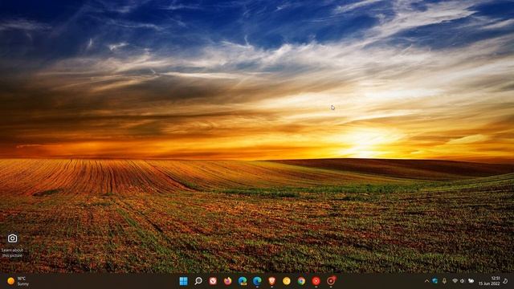This screenshot has height=289, width=514.
Task: Launch Firefox from the taskbar
Action: coord(228,281)
